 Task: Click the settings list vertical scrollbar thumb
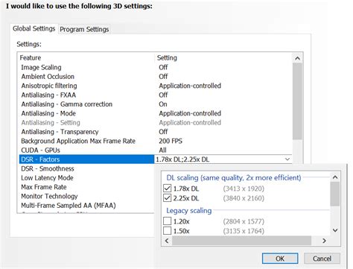click(x=297, y=101)
